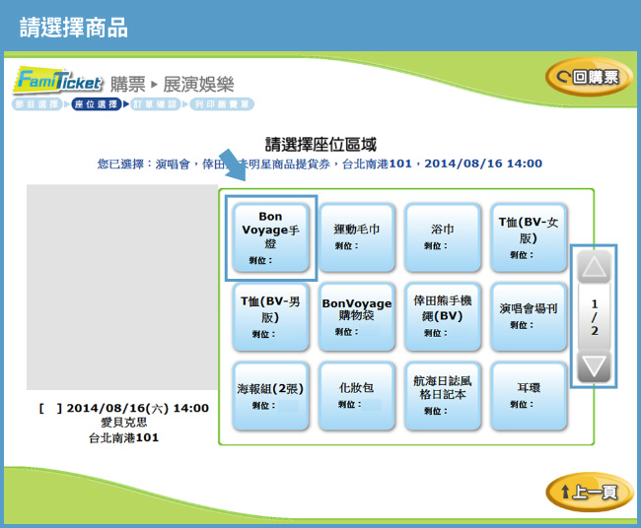
Task: Open the 座位選擇 step
Action: pos(97,104)
